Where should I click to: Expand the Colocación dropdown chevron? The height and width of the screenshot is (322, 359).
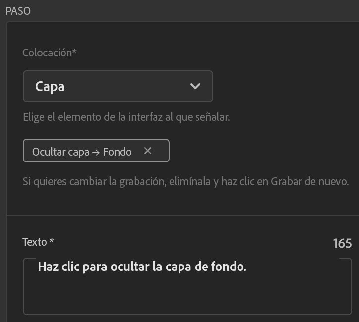point(195,86)
